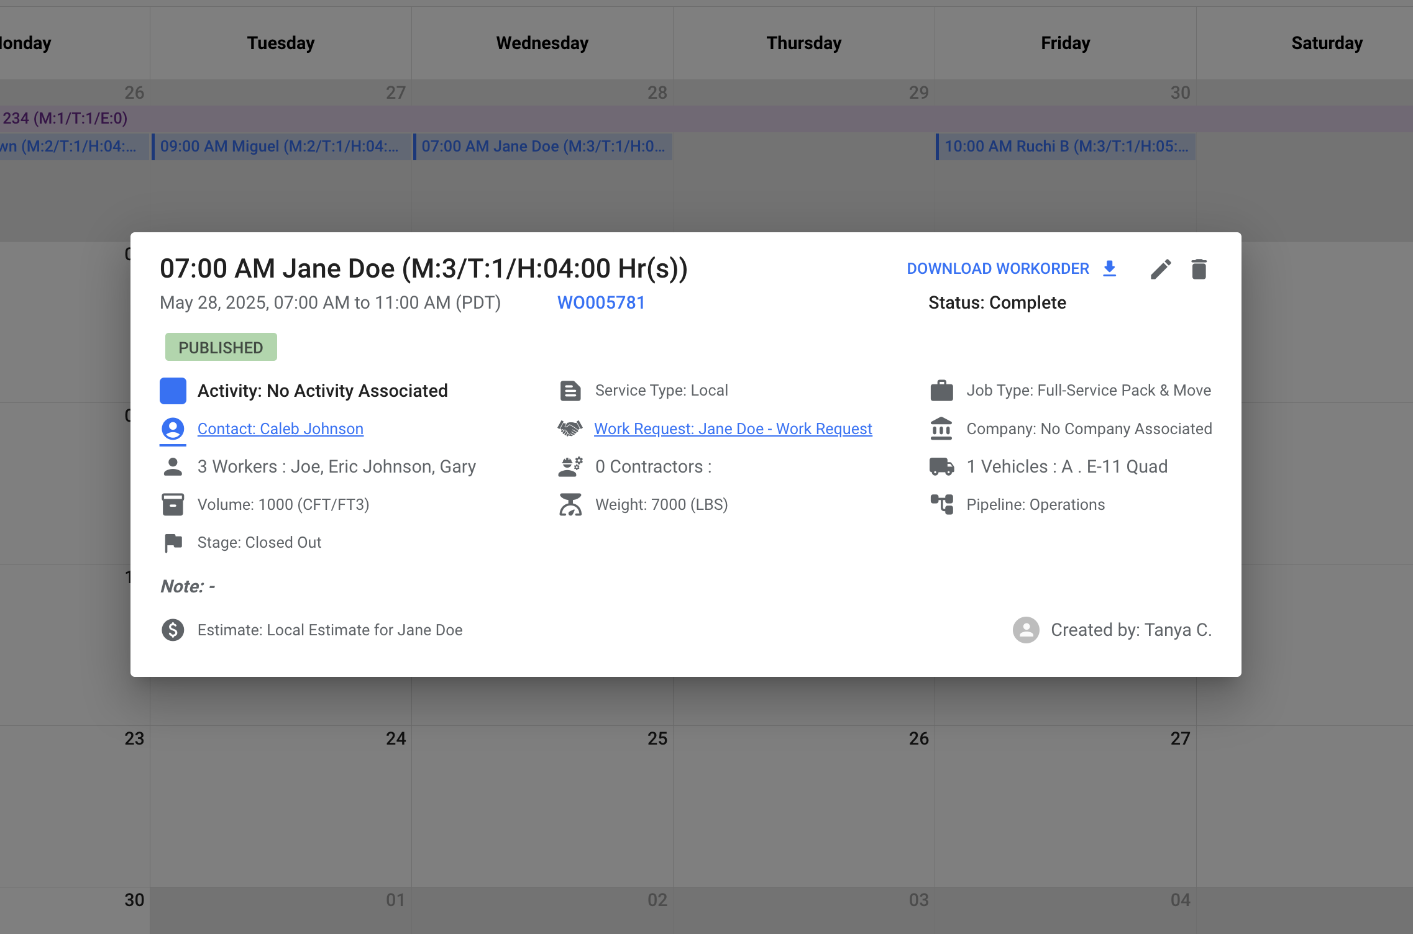Click the handshake Work Request icon

tap(570, 428)
